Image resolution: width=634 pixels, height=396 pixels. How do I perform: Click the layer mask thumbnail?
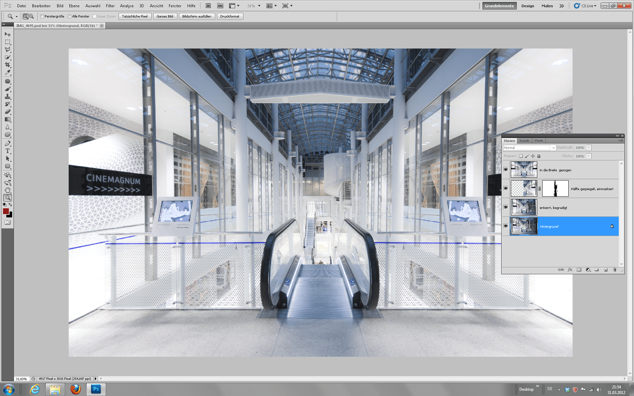[555, 189]
